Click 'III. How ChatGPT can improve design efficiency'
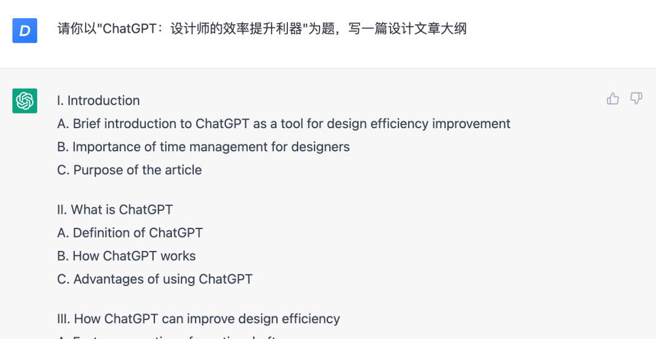 (x=198, y=319)
